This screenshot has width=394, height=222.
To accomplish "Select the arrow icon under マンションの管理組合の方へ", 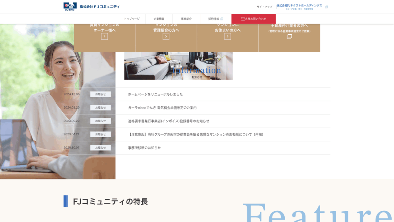I will pos(165,35).
